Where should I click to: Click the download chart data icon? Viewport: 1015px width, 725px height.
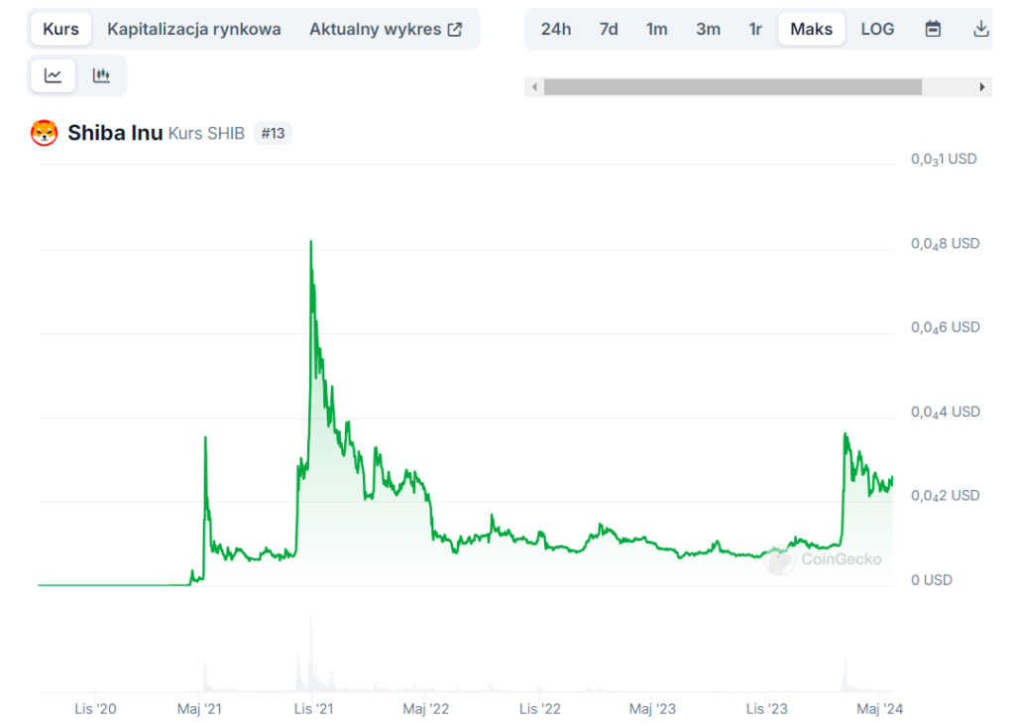click(980, 29)
